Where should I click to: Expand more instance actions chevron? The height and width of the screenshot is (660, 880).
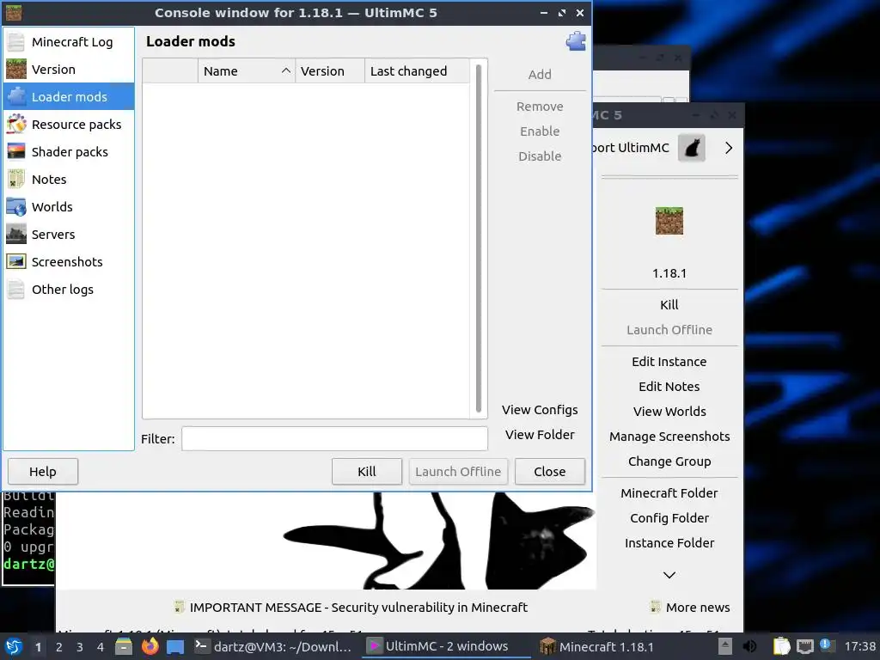point(669,575)
